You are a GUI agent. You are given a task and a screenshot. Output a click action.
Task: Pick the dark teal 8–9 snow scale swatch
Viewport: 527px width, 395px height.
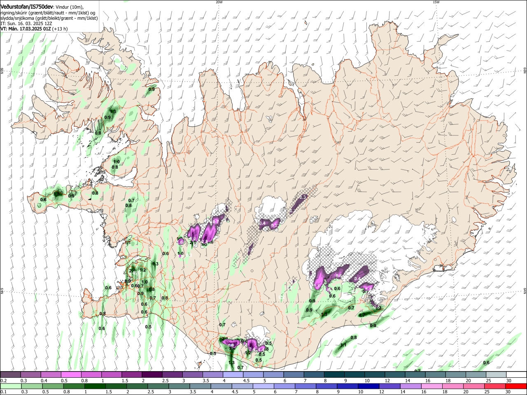click(x=334, y=374)
